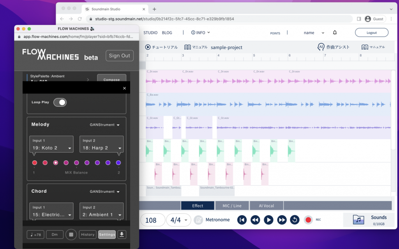Click the Compose button
This screenshot has width=399, height=249.
point(112,78)
